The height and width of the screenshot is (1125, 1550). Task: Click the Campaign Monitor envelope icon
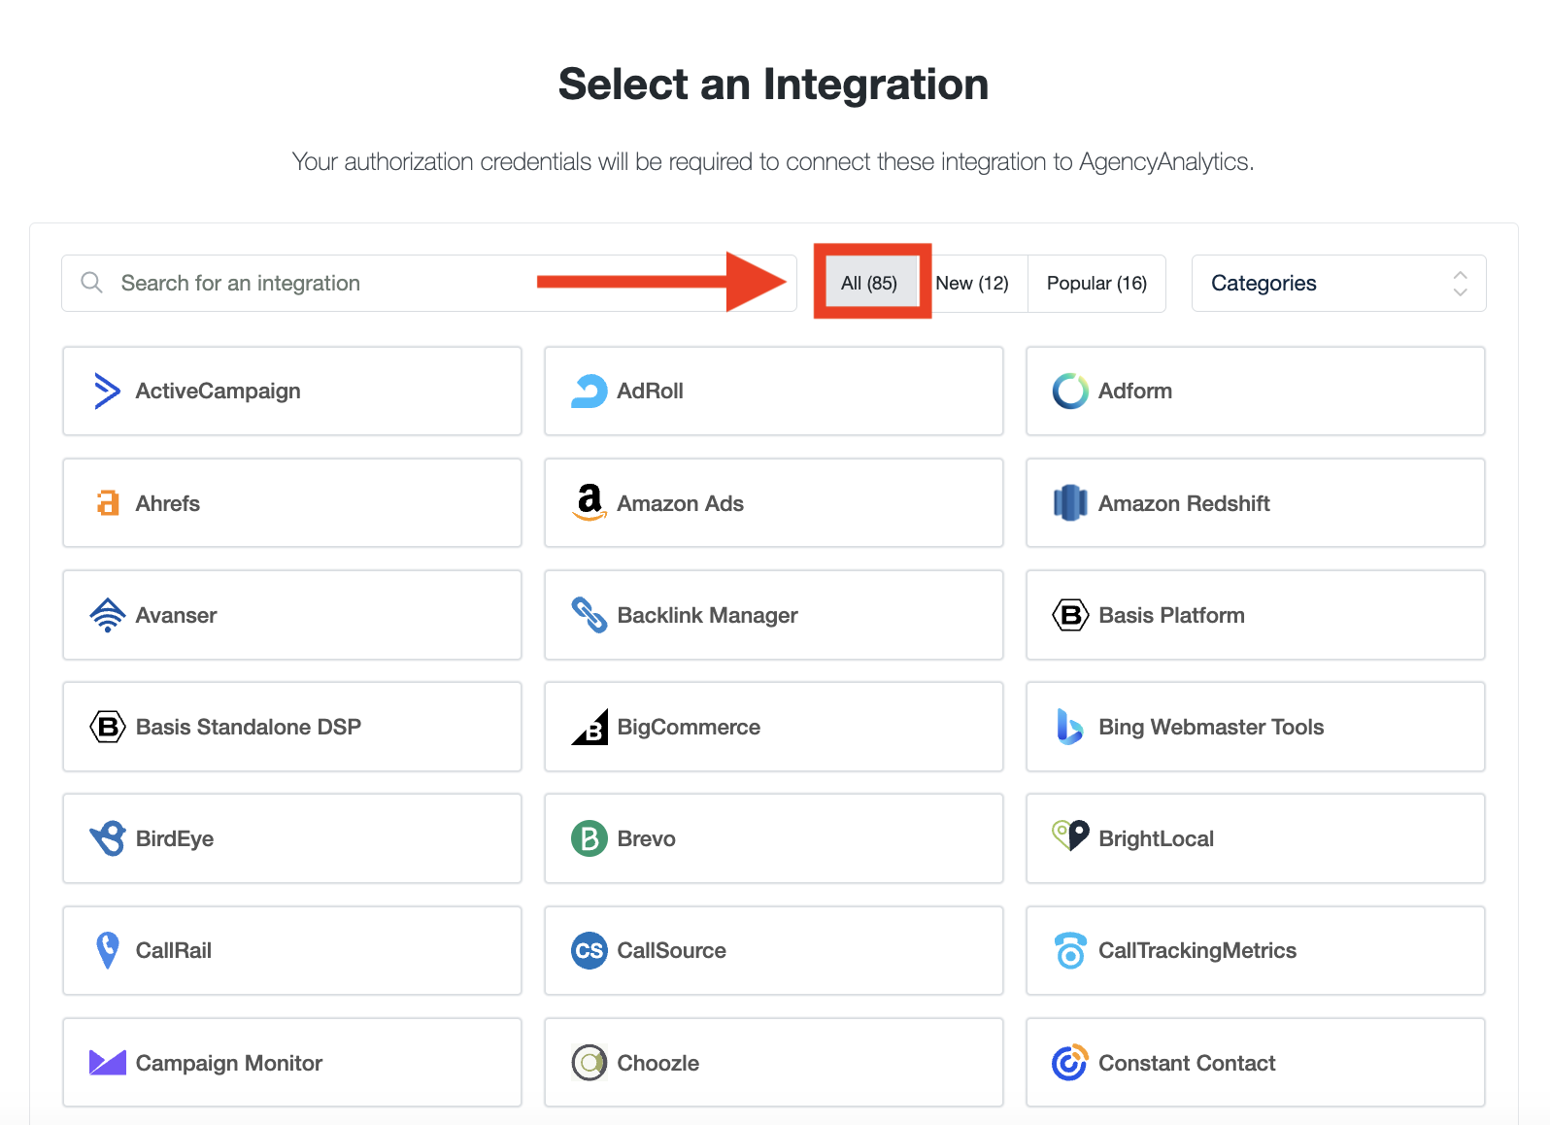108,1063
